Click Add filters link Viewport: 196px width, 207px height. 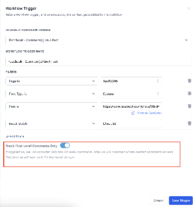click(x=15, y=136)
